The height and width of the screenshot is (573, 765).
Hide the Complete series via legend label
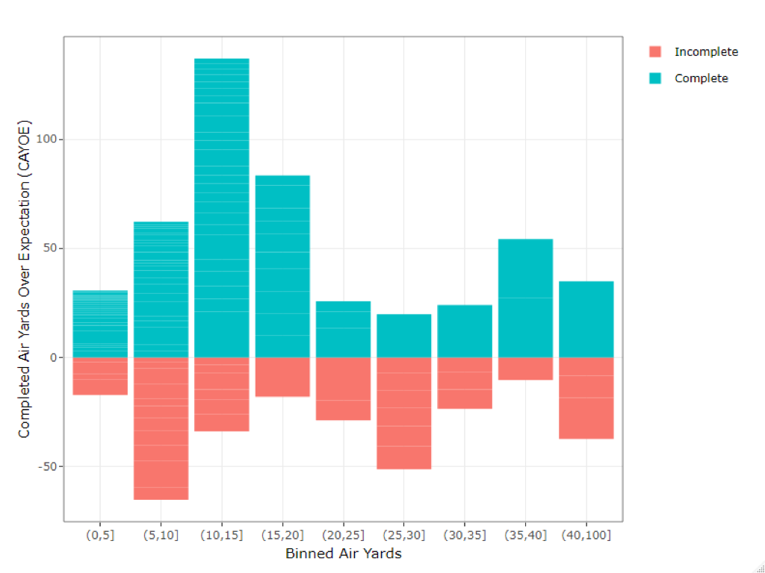pos(701,78)
